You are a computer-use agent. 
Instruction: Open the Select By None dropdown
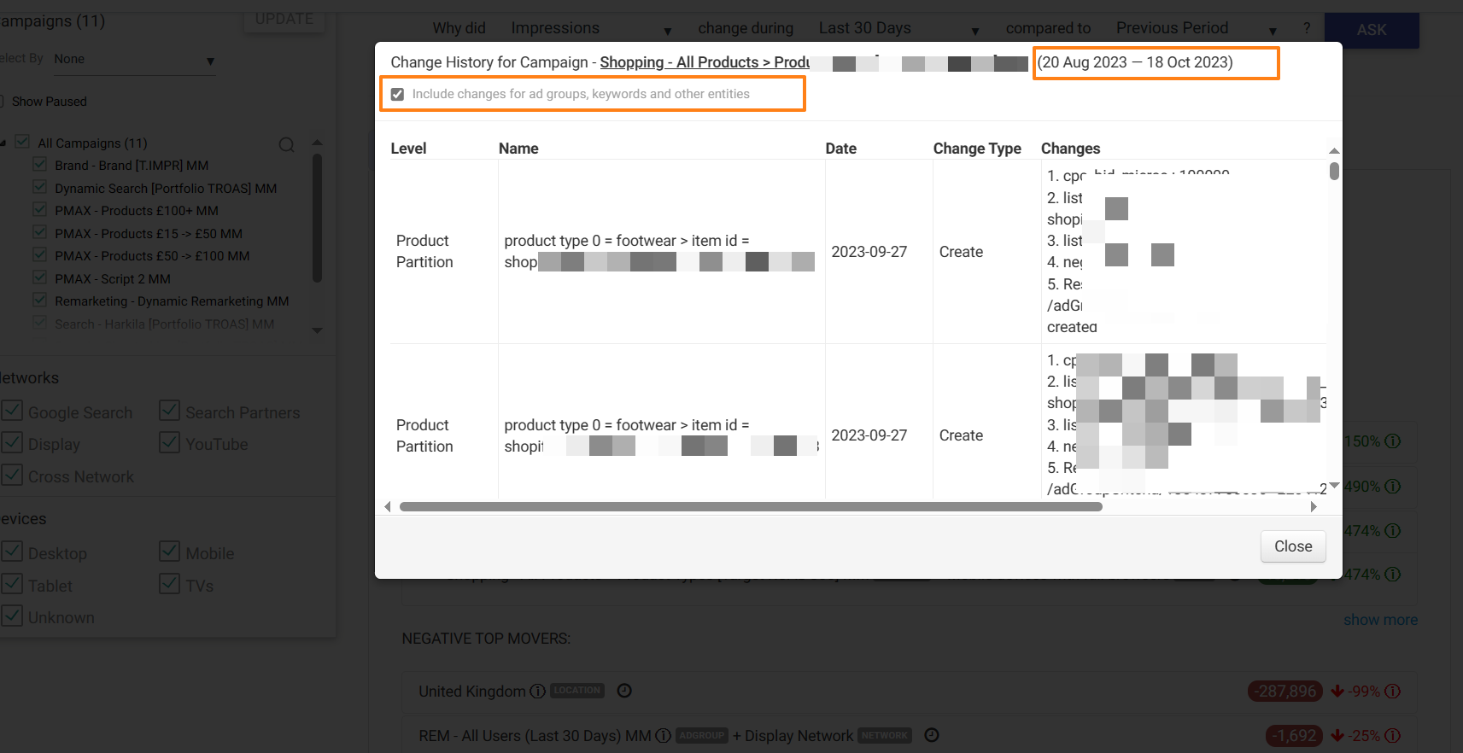tap(133, 60)
